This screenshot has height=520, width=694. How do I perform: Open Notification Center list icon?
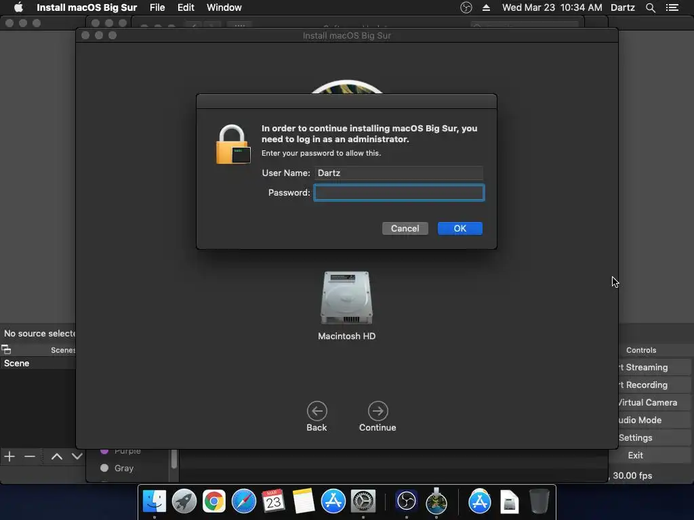pos(672,7)
